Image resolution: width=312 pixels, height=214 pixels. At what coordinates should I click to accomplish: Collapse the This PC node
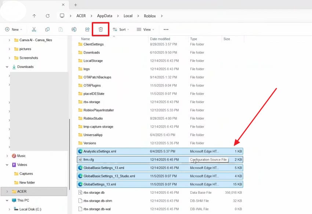point(7,200)
